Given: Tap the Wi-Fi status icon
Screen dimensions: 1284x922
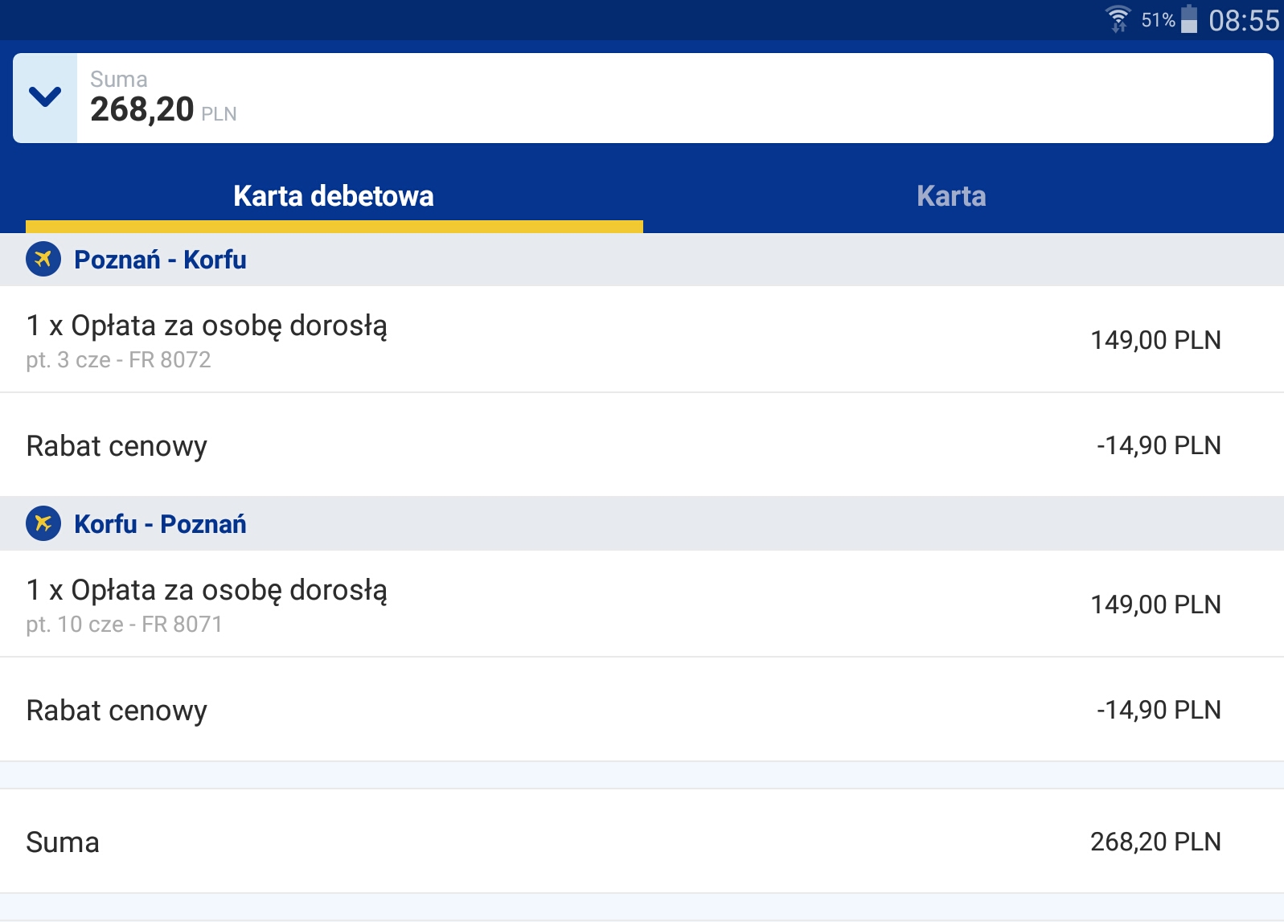Looking at the screenshot, I should click(1118, 18).
